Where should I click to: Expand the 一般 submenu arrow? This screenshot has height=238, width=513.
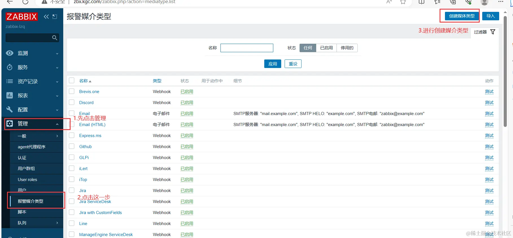tap(57, 136)
